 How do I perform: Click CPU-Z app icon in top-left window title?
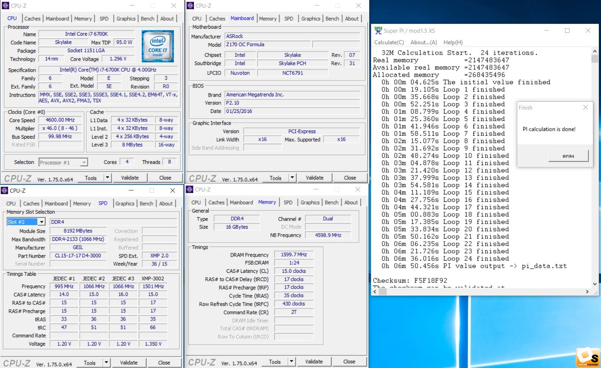click(x=5, y=6)
